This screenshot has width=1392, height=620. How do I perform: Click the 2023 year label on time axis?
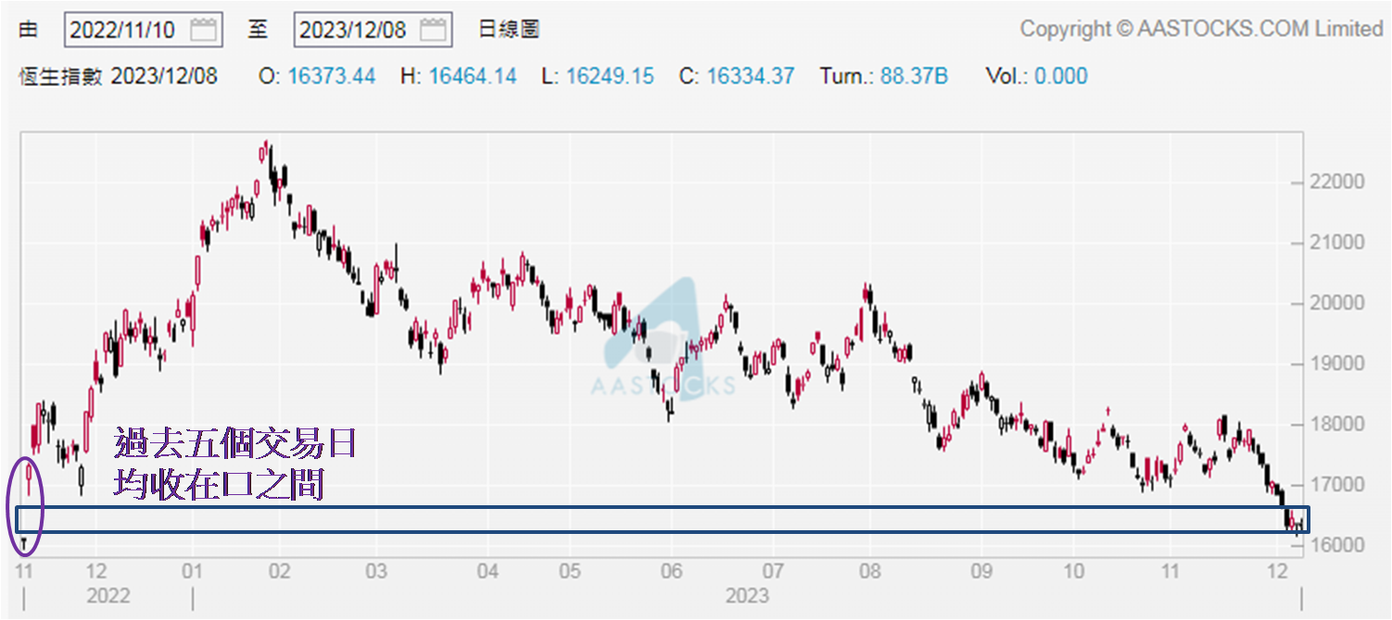point(747,595)
